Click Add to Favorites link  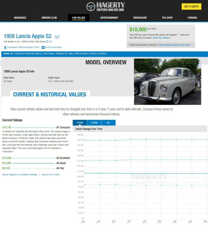point(53,47)
